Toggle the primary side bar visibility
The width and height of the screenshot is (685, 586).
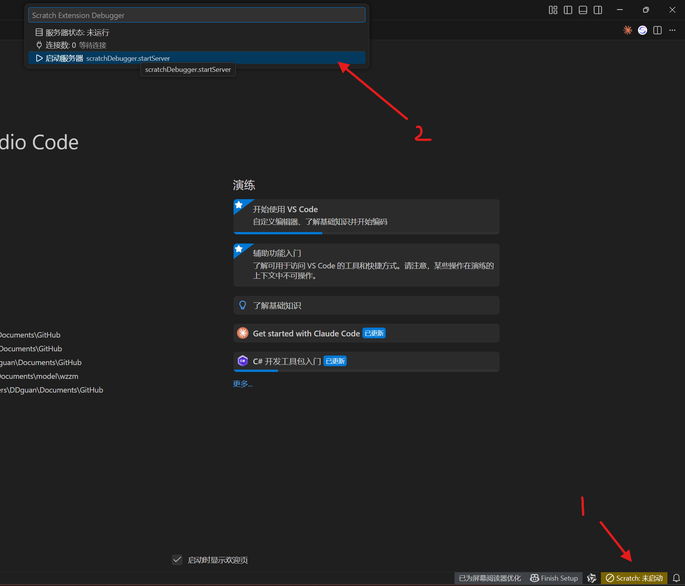click(568, 10)
